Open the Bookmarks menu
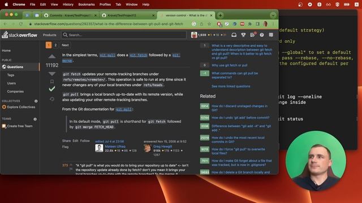 tap(87, 5)
